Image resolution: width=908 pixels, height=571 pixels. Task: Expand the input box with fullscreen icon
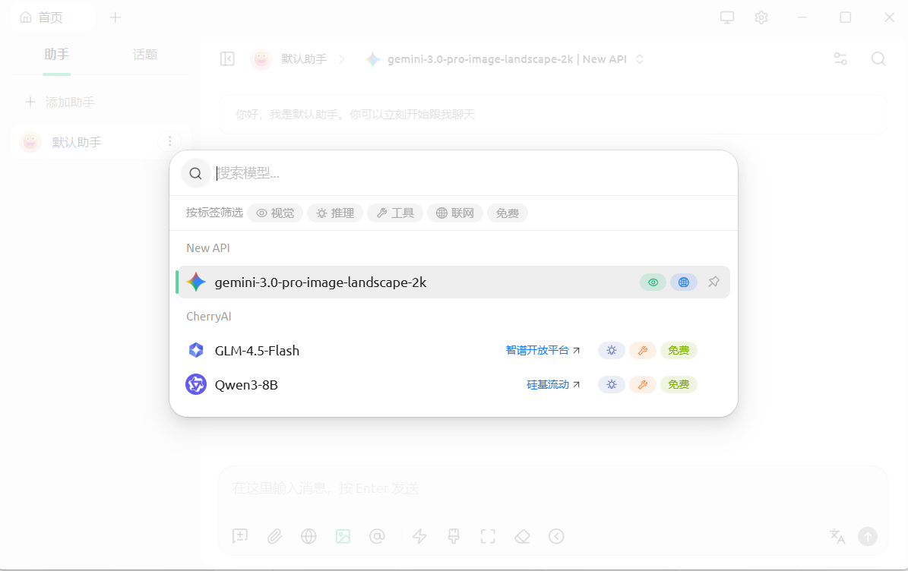(488, 536)
